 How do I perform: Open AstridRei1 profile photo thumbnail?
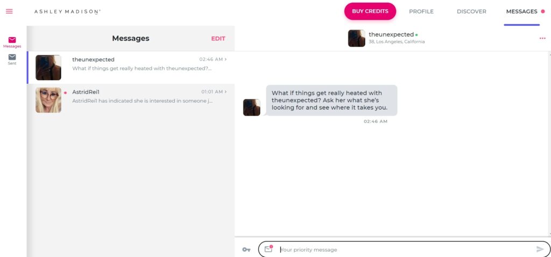(48, 100)
